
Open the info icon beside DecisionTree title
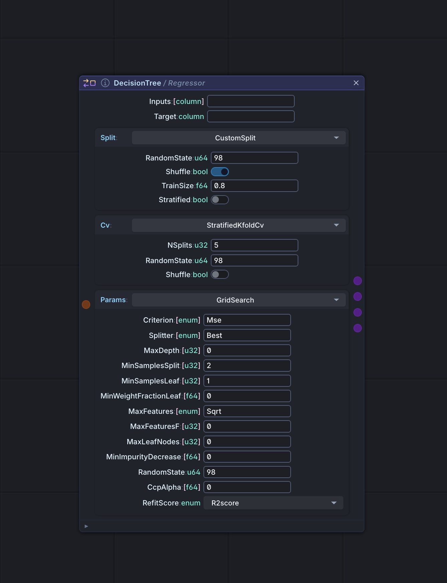click(105, 83)
